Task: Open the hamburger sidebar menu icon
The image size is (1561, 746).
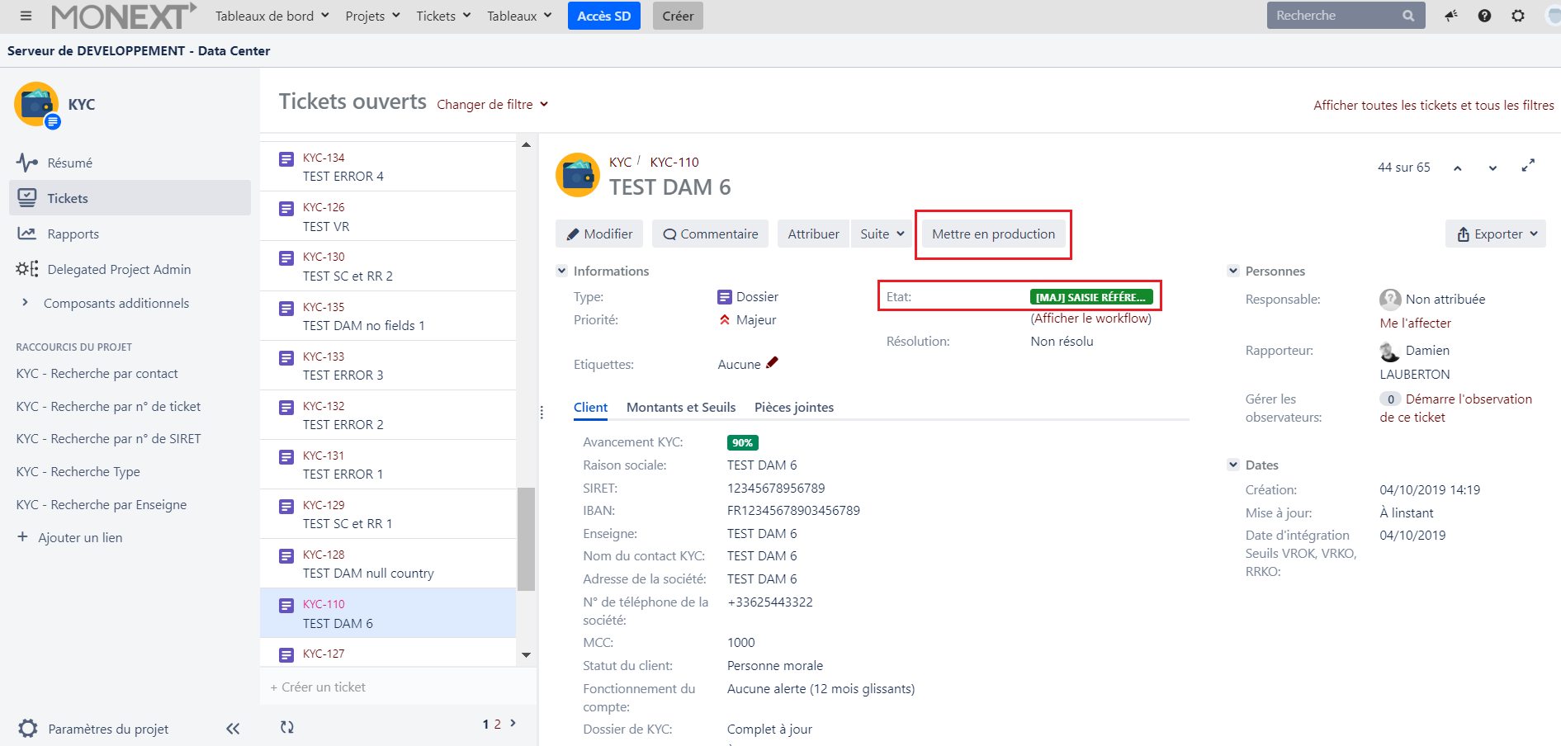Action: pyautogui.click(x=26, y=16)
